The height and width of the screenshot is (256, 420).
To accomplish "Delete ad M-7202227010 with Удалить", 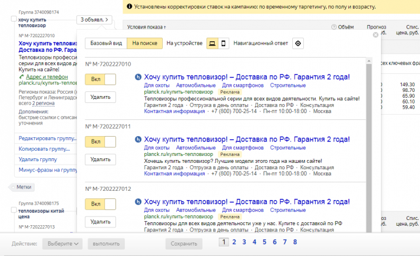I will tap(100, 97).
